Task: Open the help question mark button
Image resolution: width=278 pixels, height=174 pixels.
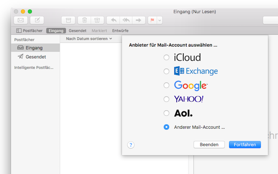Action: tap(131, 145)
